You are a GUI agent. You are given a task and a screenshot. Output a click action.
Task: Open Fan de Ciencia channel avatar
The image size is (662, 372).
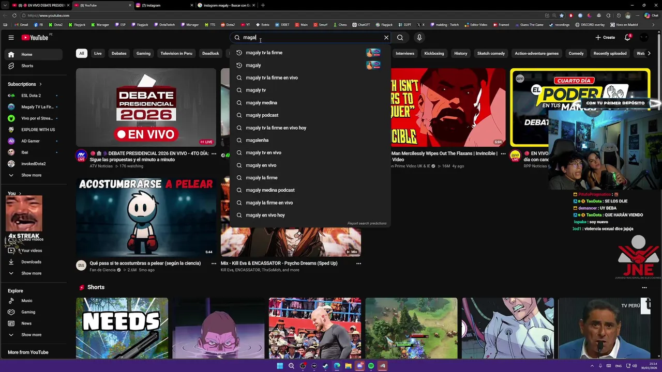(x=81, y=266)
